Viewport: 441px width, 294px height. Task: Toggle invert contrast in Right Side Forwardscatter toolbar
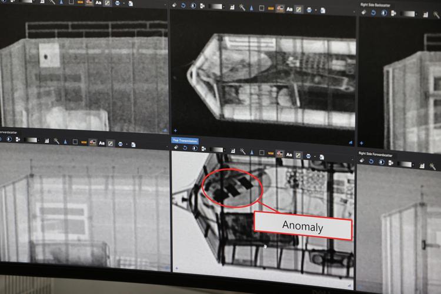382,162
